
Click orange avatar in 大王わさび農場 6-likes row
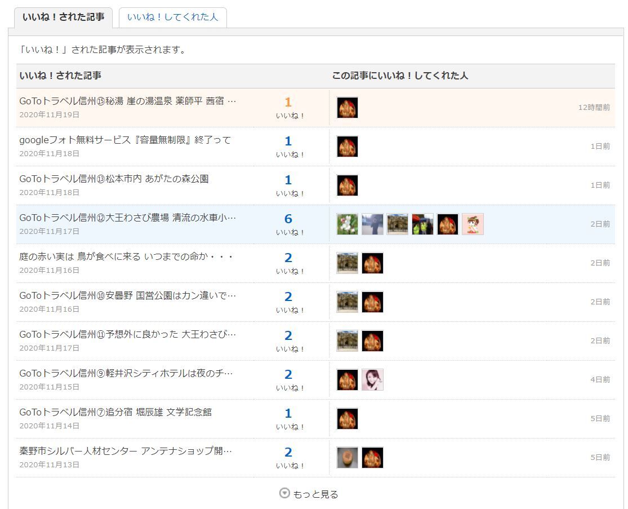coord(447,224)
